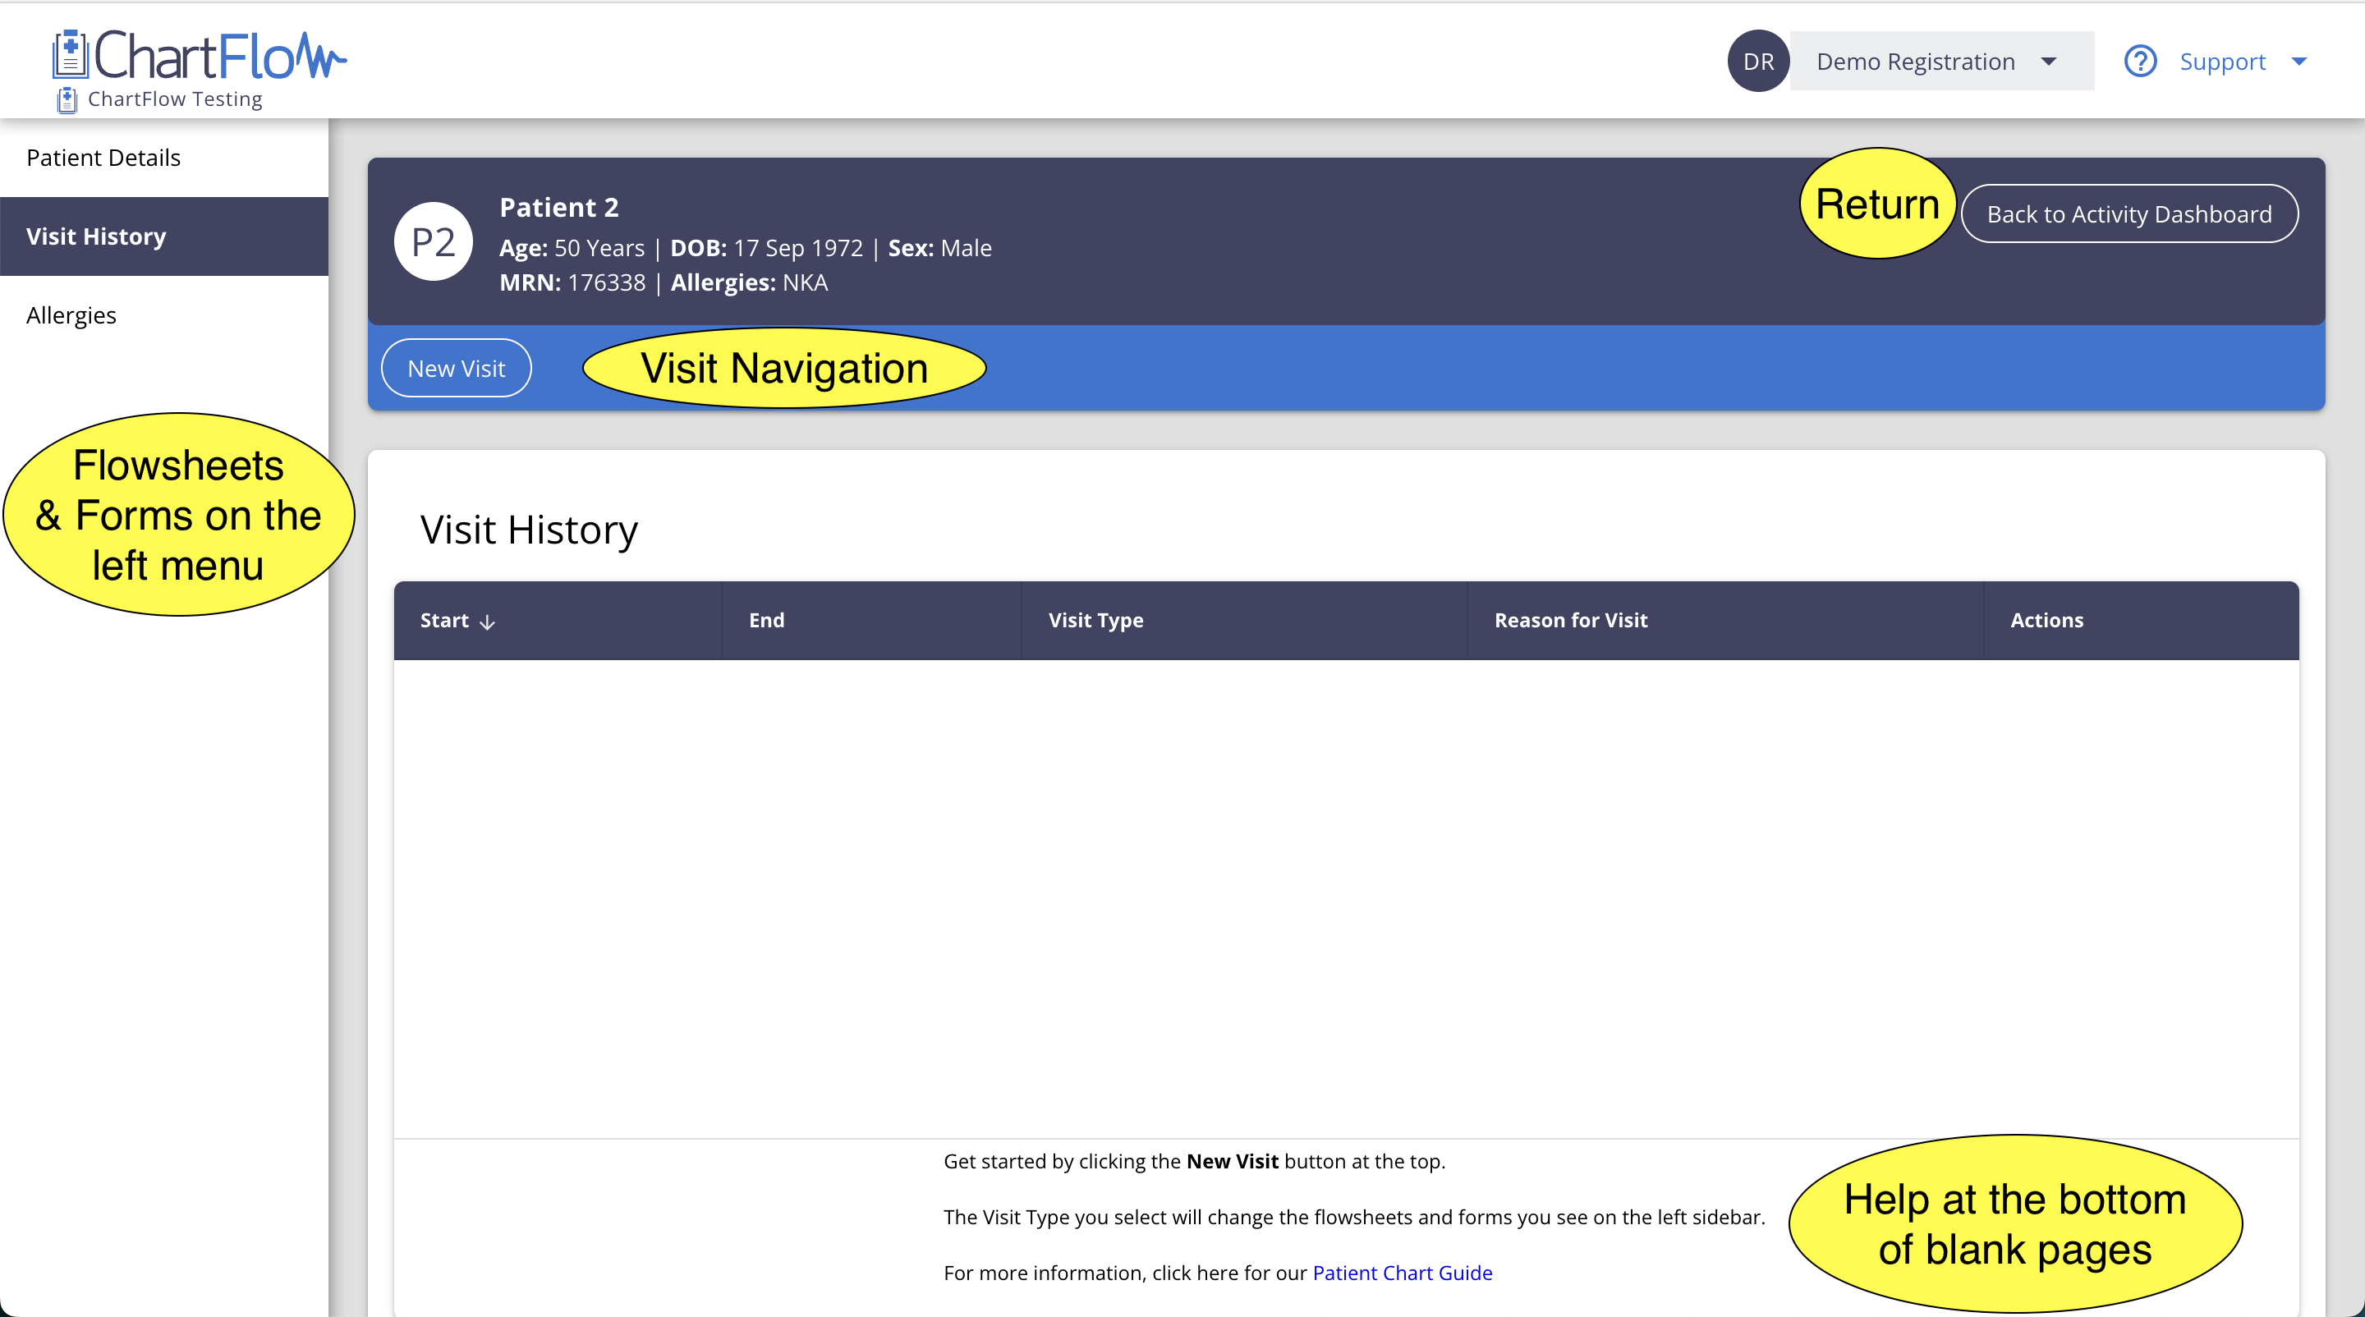2365x1317 pixels.
Task: Click the ChartFlow logo icon
Action: pos(70,55)
